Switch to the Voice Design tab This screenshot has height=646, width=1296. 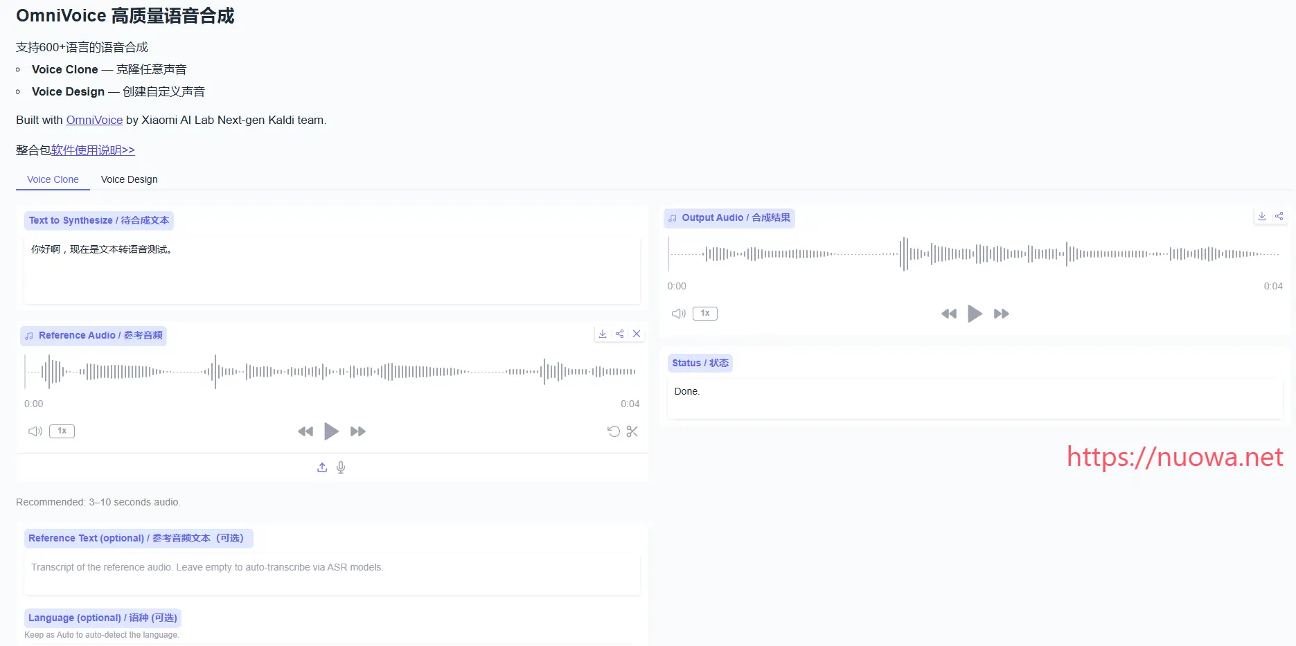click(x=129, y=179)
